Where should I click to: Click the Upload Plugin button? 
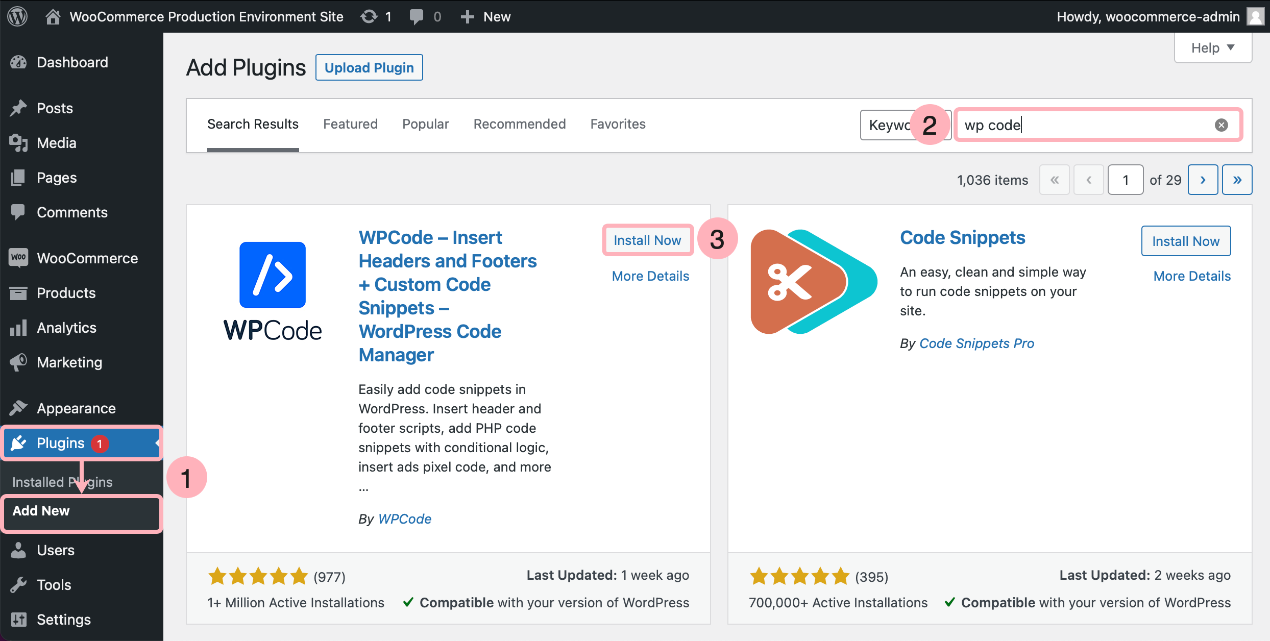pyautogui.click(x=369, y=67)
